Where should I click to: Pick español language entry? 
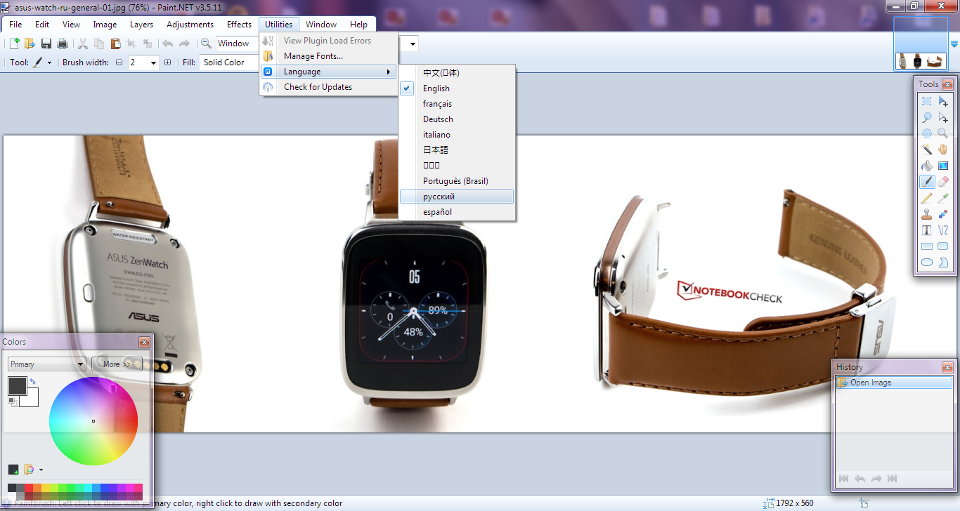tap(457, 212)
